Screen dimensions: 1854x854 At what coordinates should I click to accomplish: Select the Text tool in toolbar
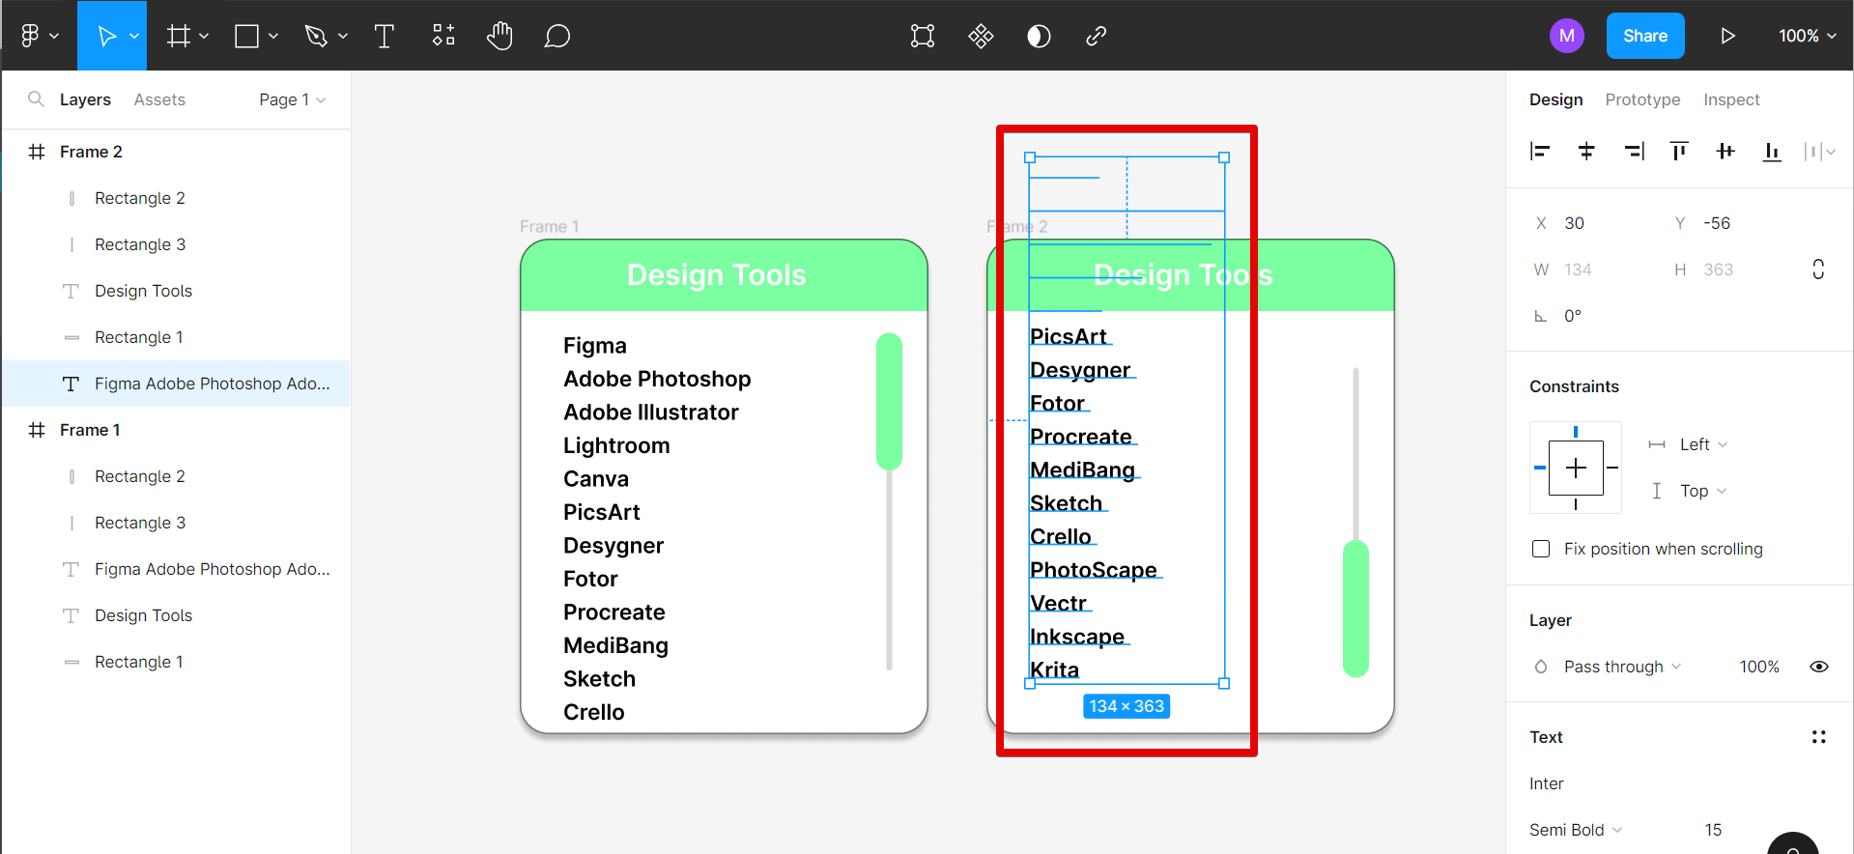[384, 37]
